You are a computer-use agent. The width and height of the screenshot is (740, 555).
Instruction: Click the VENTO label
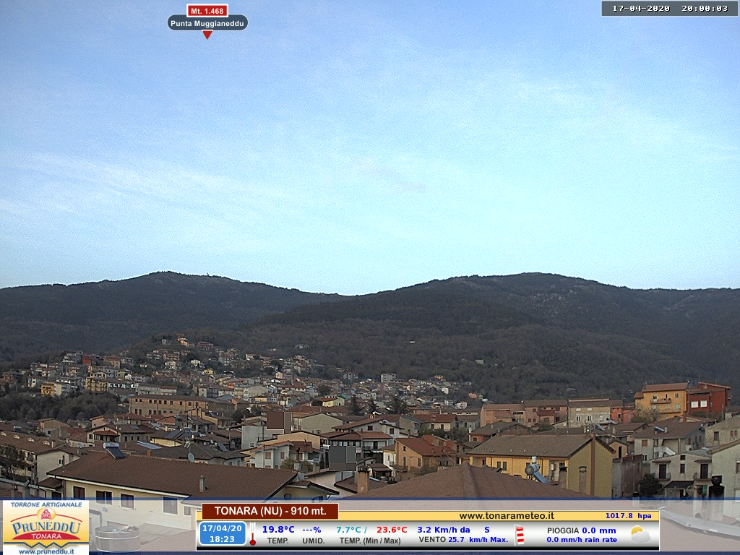(432, 539)
